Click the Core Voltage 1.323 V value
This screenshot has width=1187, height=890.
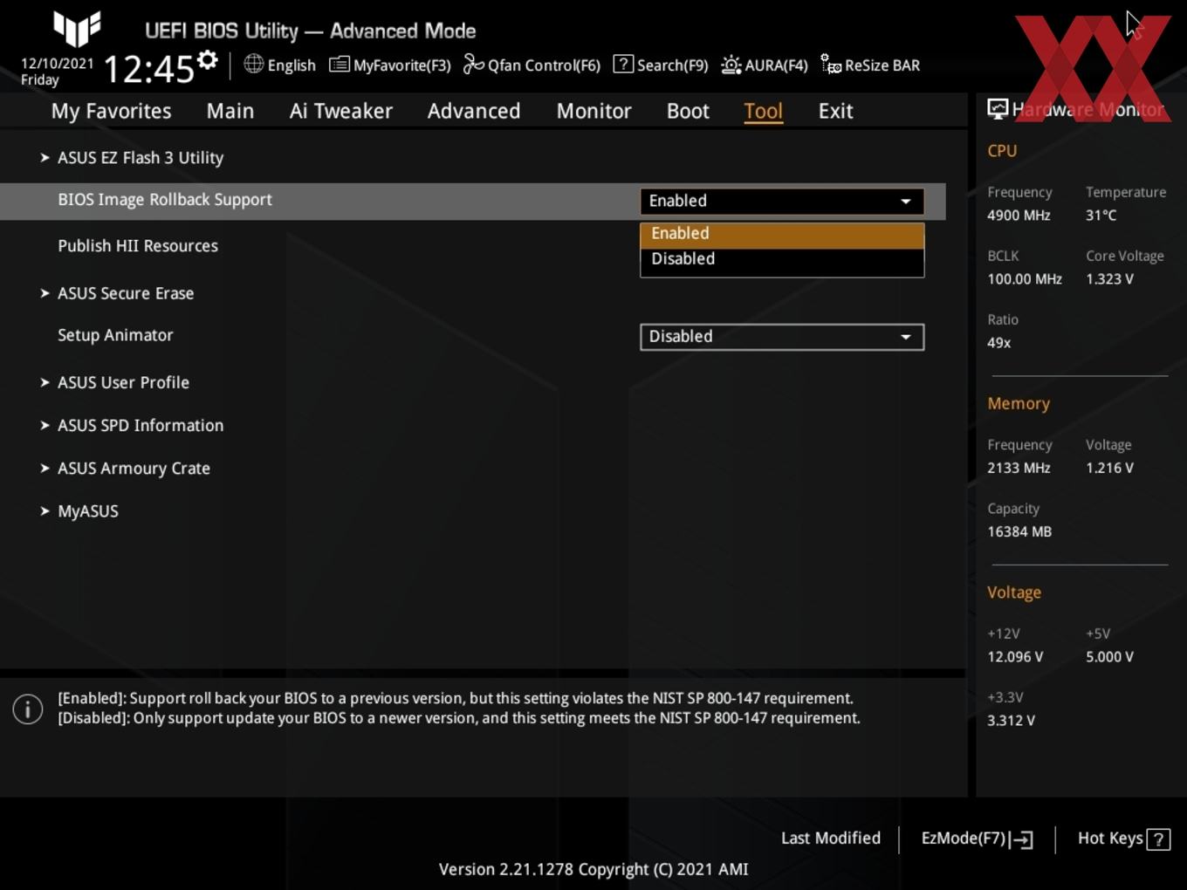click(1109, 279)
